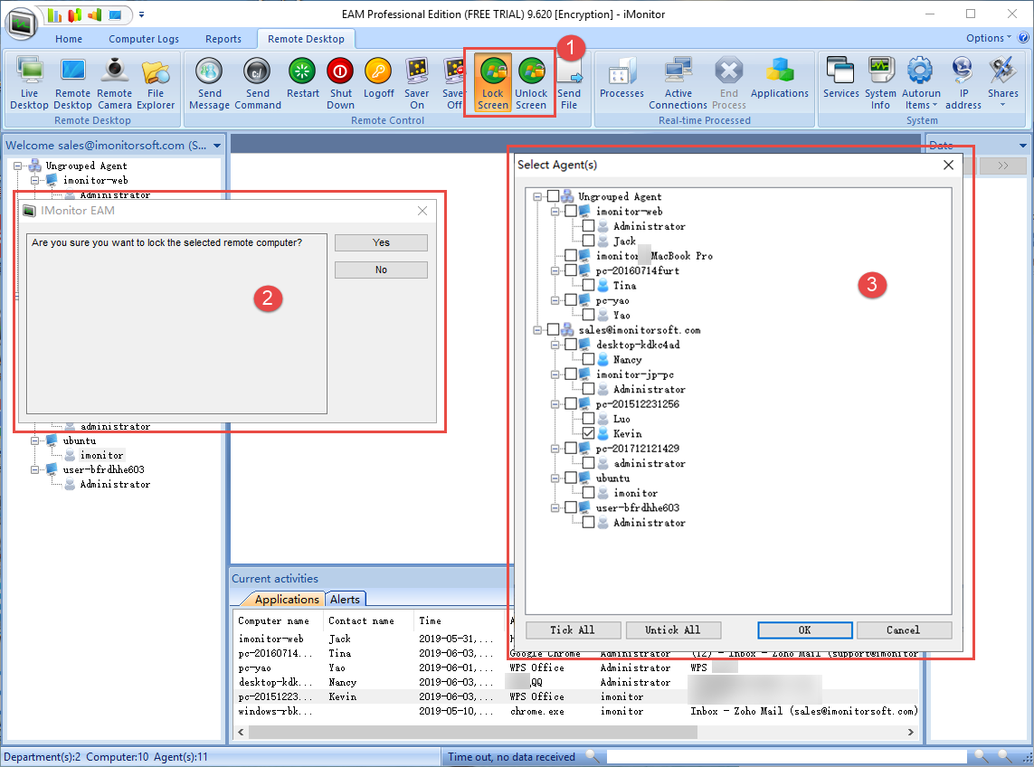1034x767 pixels.
Task: Collapse Ungrouped Agent in Select Agent dialog
Action: 537,196
